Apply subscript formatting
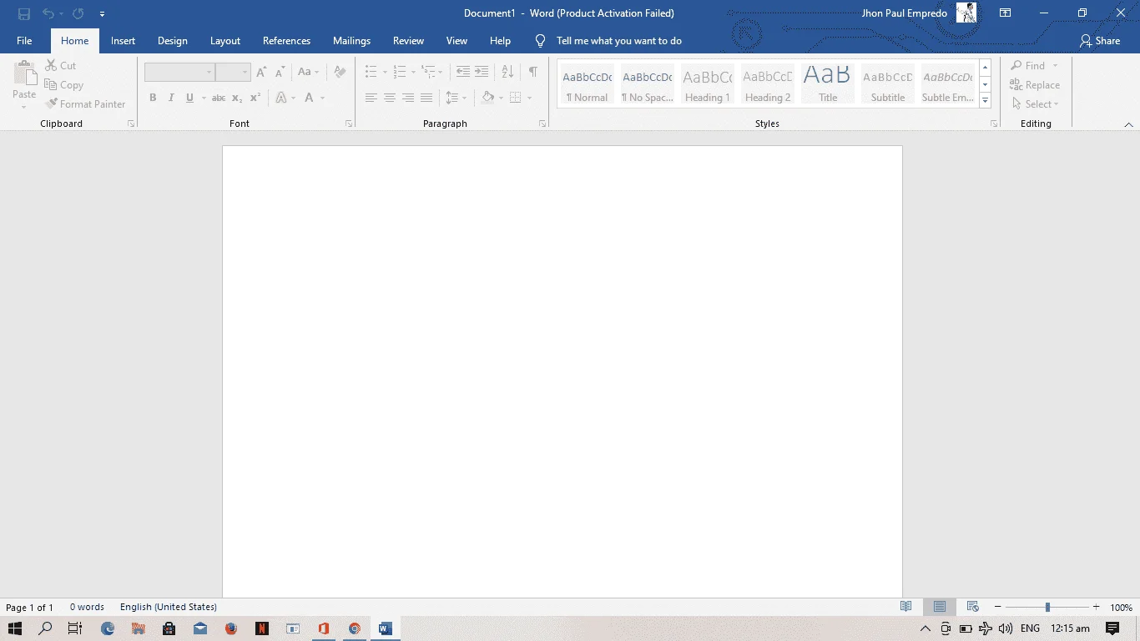This screenshot has width=1140, height=641. 237,98
